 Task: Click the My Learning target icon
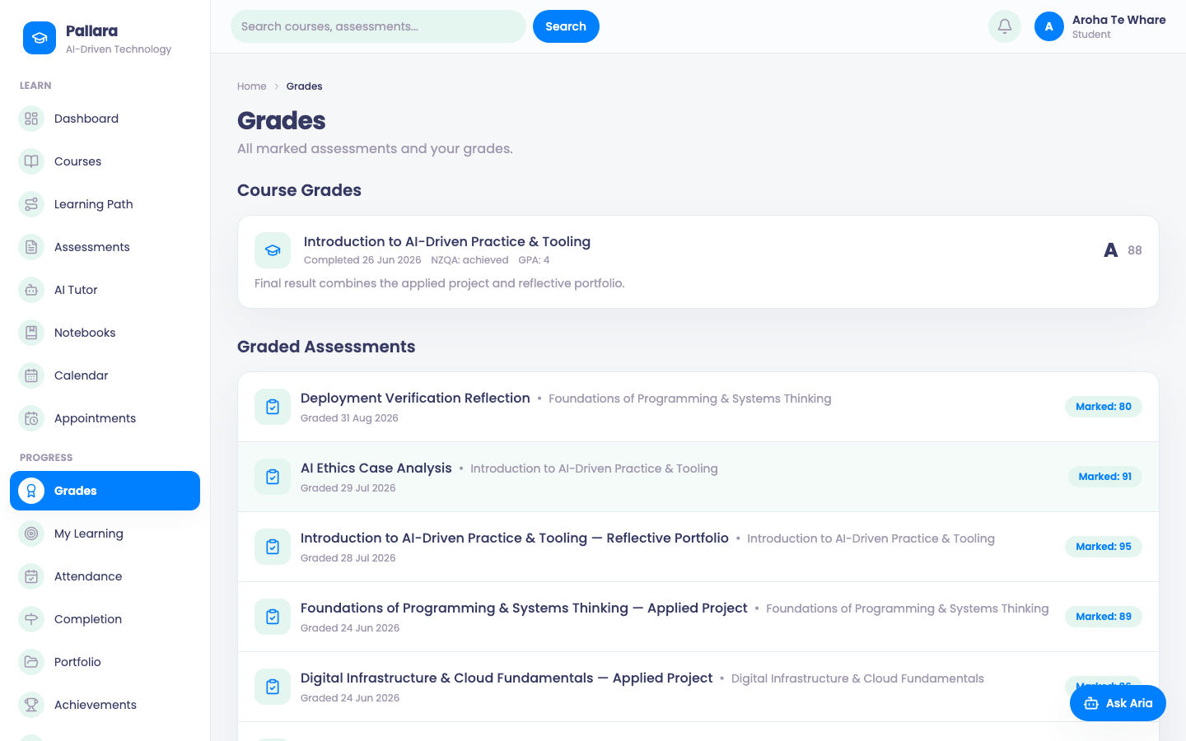pos(31,534)
